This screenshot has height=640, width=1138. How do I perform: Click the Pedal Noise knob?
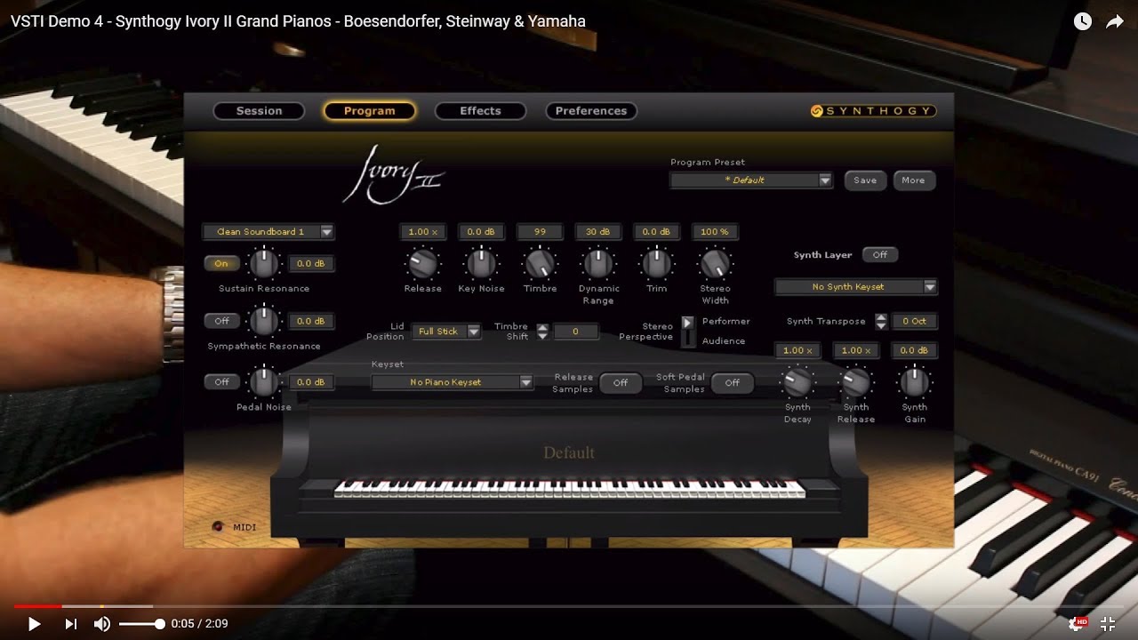(x=263, y=382)
